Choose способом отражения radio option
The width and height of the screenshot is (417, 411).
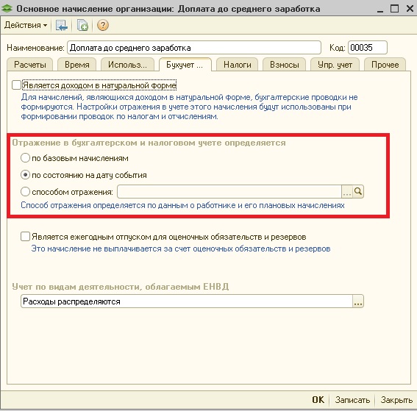point(25,191)
